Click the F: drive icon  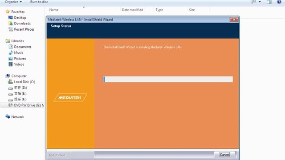[11, 100]
